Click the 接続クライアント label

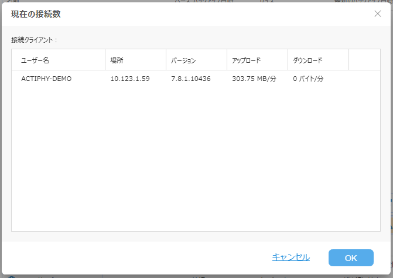34,40
